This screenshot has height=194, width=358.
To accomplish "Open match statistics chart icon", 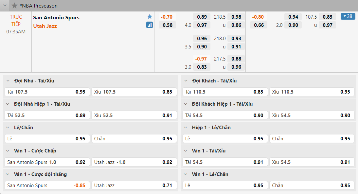I will pos(150,25).
